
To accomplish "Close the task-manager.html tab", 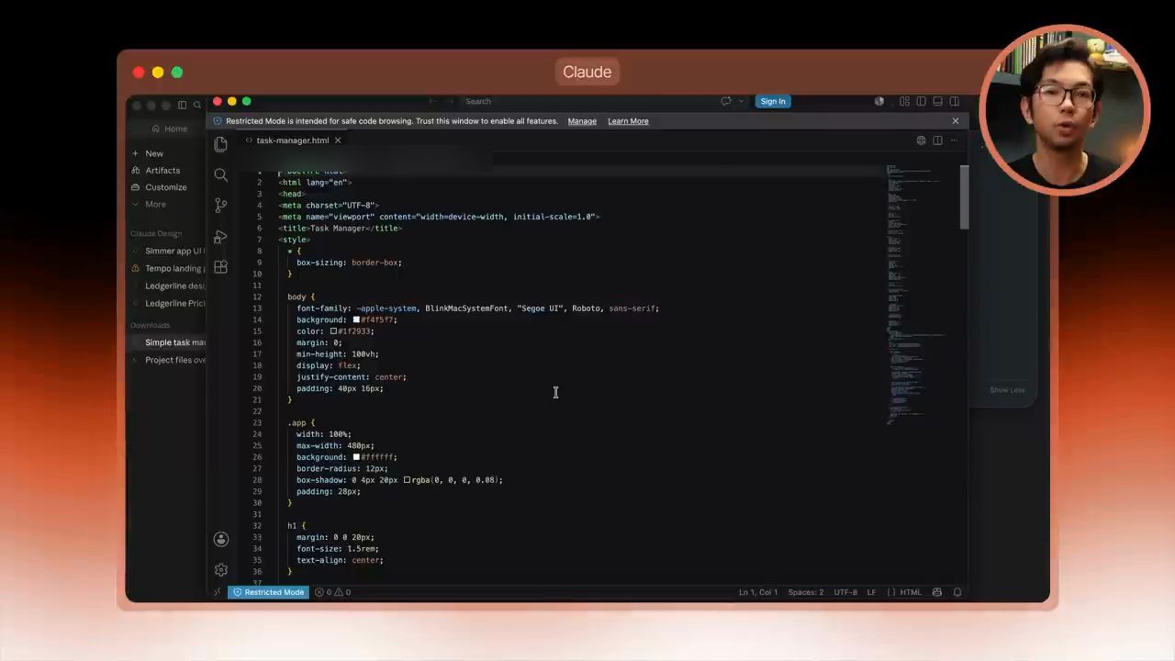I will (338, 140).
